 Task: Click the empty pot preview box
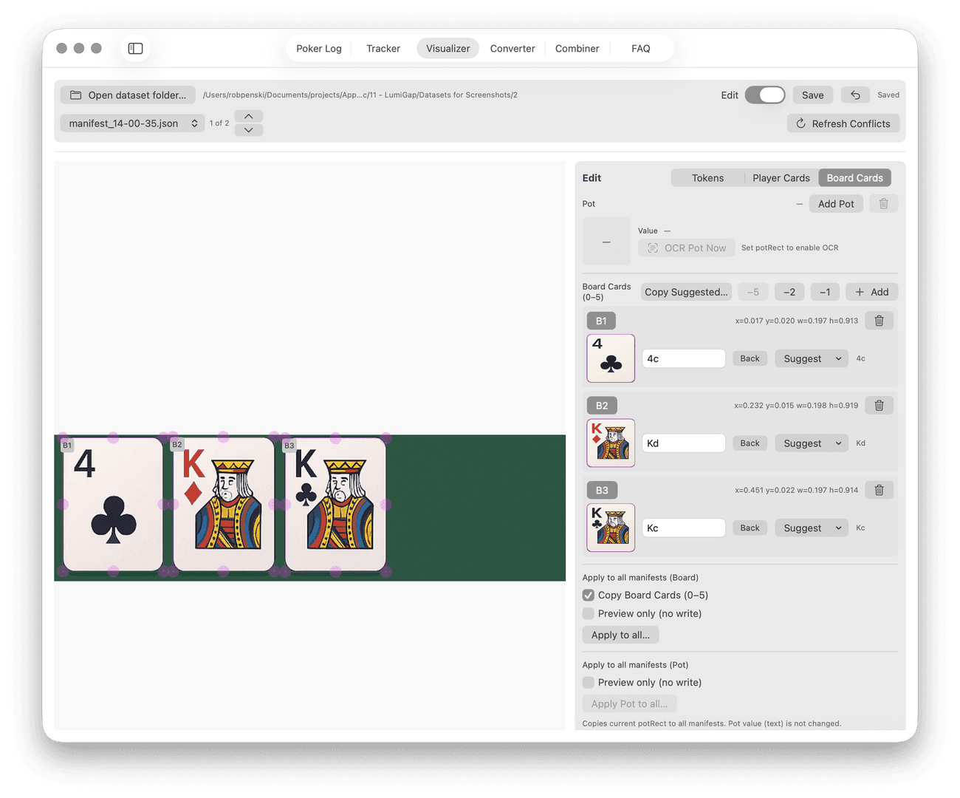pos(606,242)
